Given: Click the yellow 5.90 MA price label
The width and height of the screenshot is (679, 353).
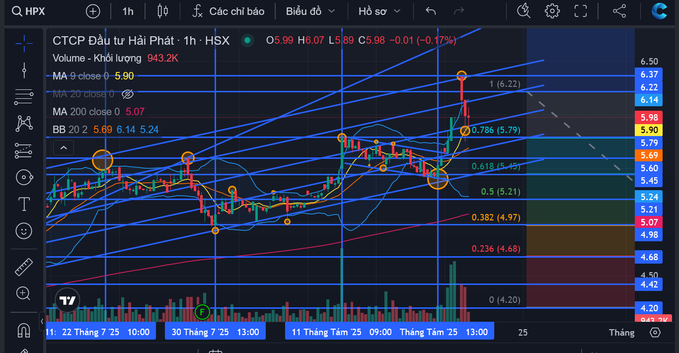Looking at the screenshot, I should coord(649,130).
